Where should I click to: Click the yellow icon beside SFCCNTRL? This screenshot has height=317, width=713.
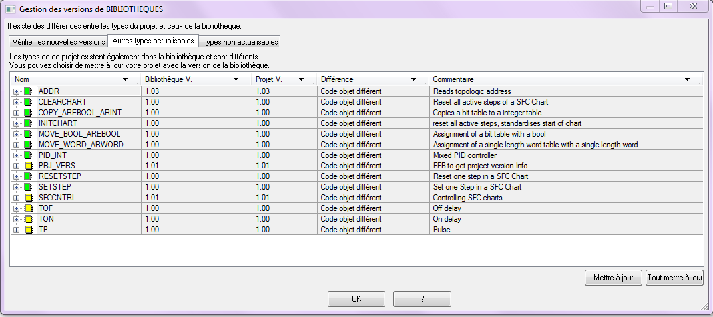[28, 198]
